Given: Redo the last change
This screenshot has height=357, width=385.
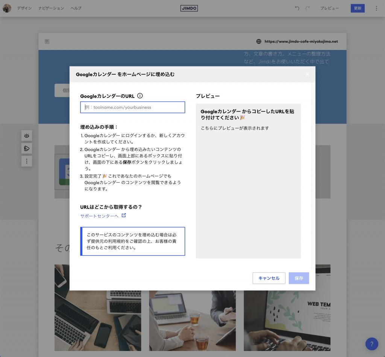Looking at the screenshot, I should [308, 8].
